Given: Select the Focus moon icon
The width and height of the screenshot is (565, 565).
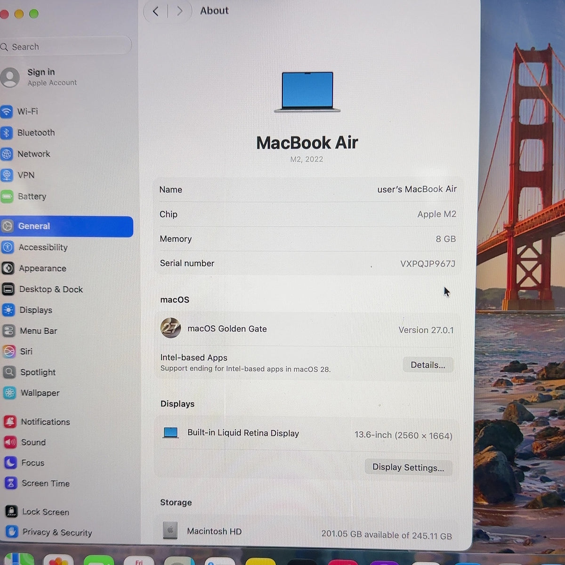Looking at the screenshot, I should click(x=10, y=463).
